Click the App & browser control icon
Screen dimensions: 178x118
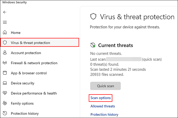click(5, 73)
